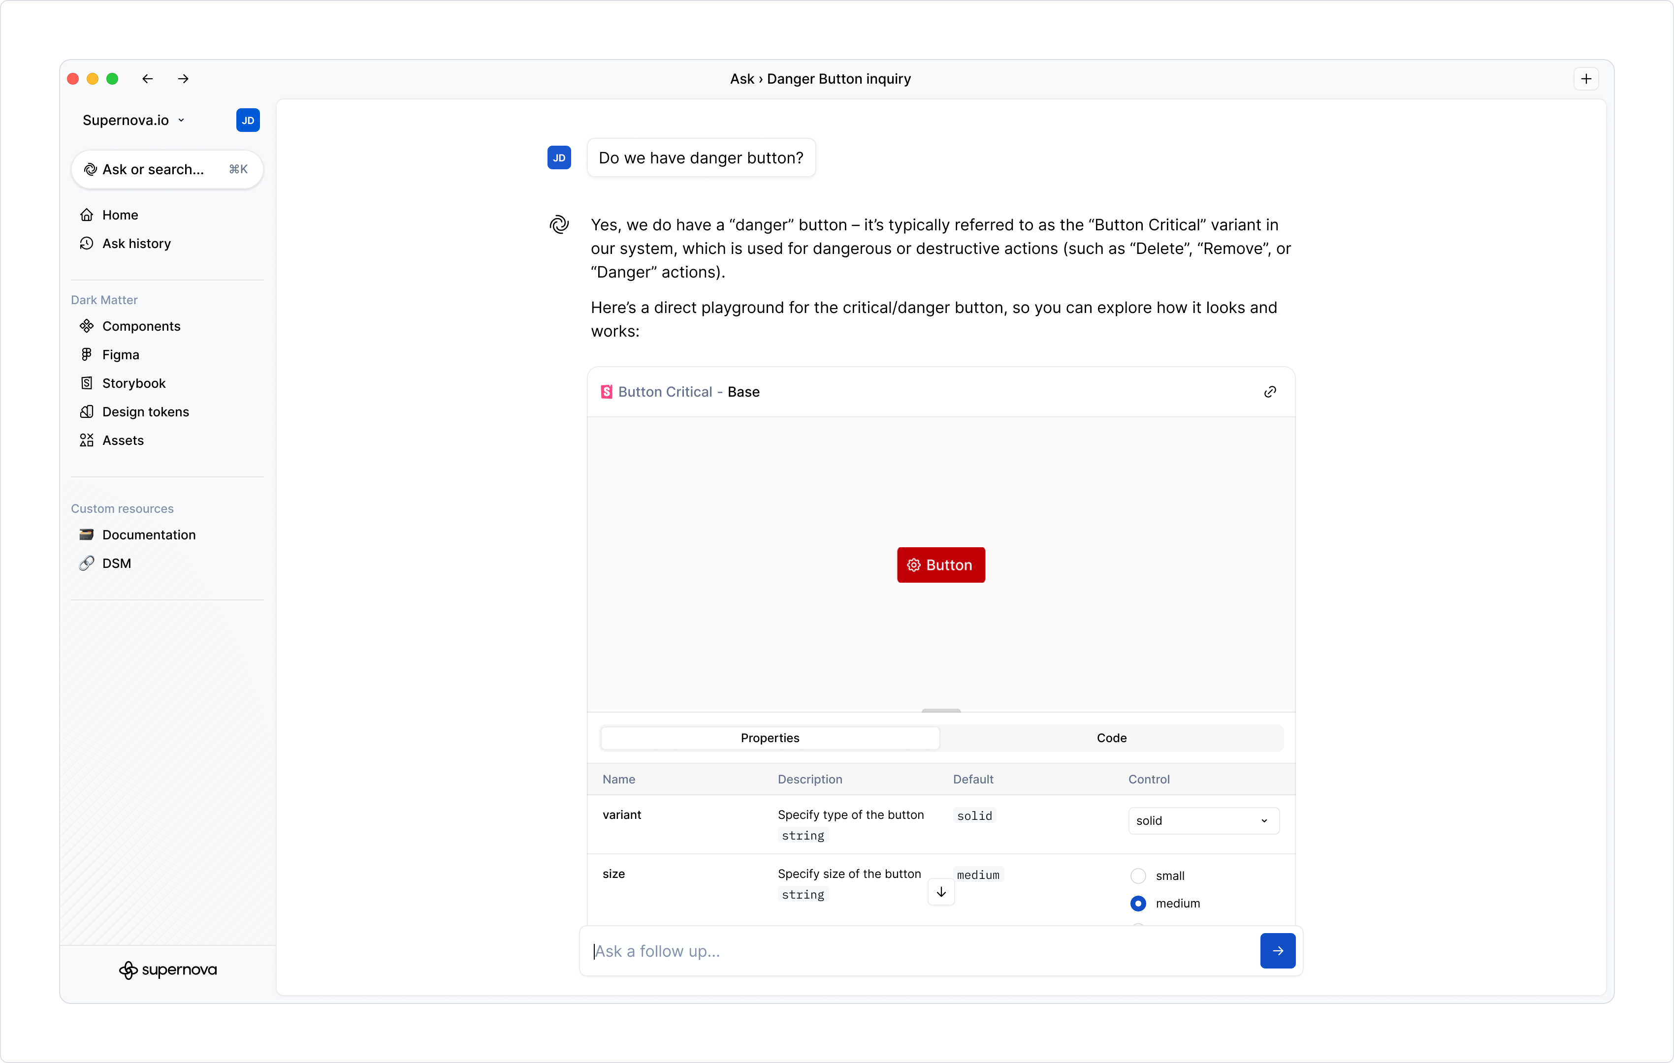The image size is (1674, 1063).
Task: Click the JD user avatar in sidebar
Action: click(x=248, y=120)
